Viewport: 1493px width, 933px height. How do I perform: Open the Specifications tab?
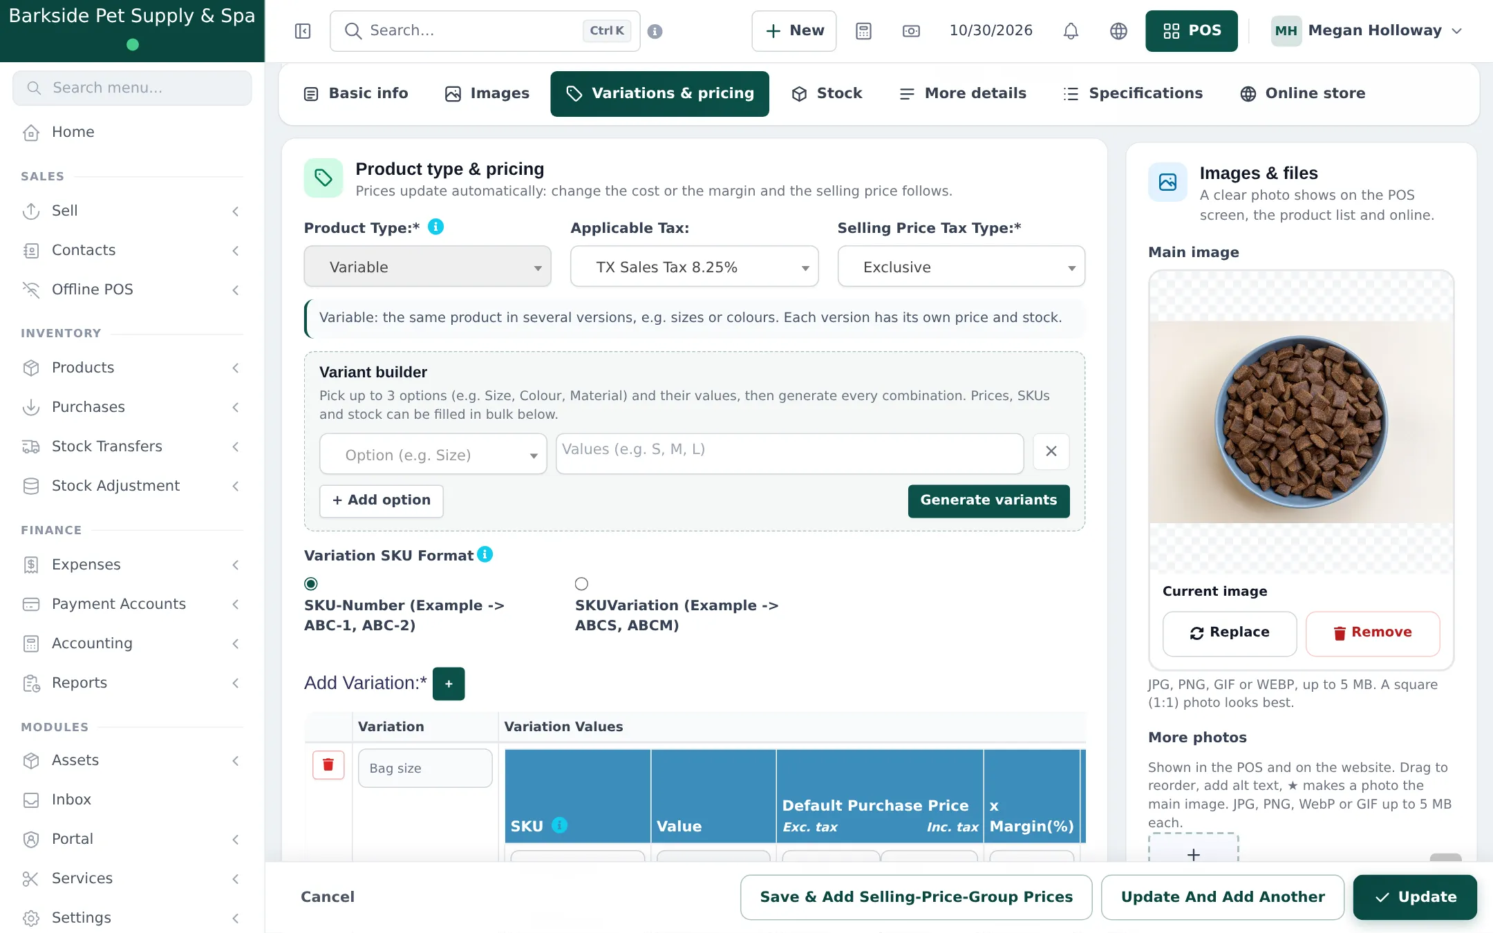tap(1134, 93)
